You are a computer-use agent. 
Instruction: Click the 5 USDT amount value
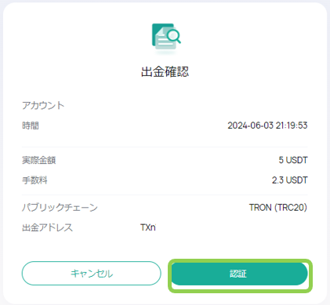click(x=293, y=160)
